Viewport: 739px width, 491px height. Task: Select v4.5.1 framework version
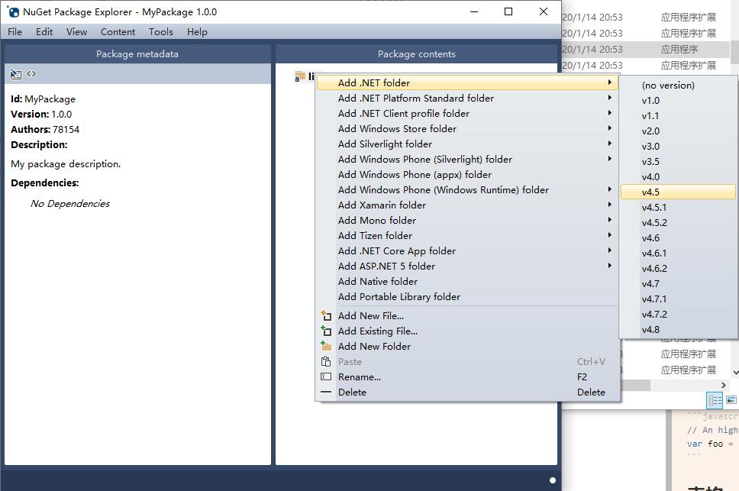tap(678, 208)
